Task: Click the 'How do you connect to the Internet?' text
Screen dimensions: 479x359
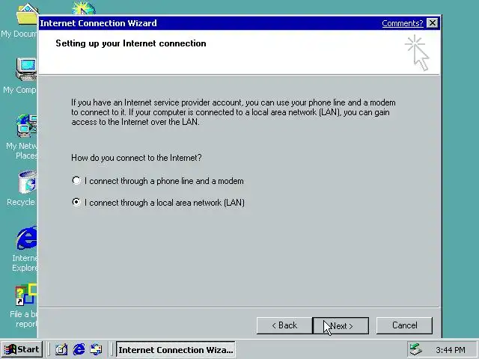Action: click(136, 158)
